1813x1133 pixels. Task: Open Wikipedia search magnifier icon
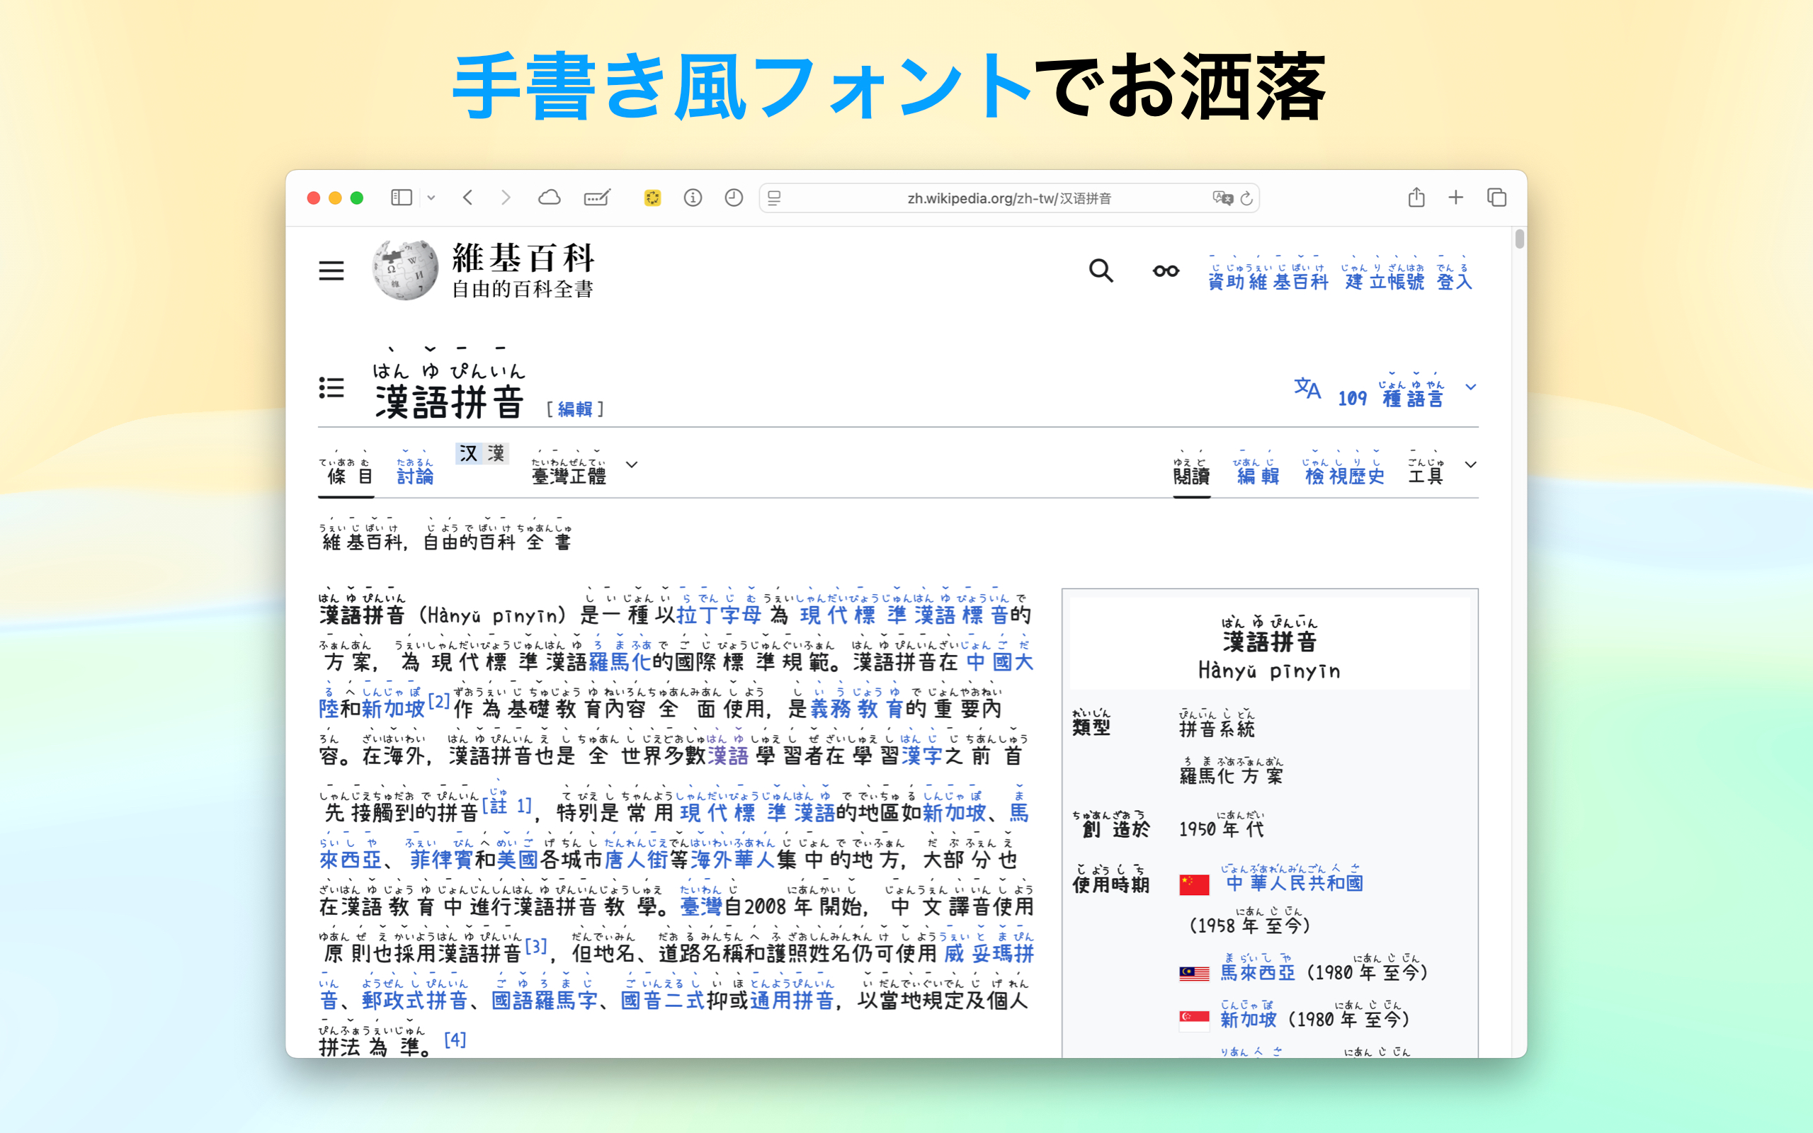1101,271
